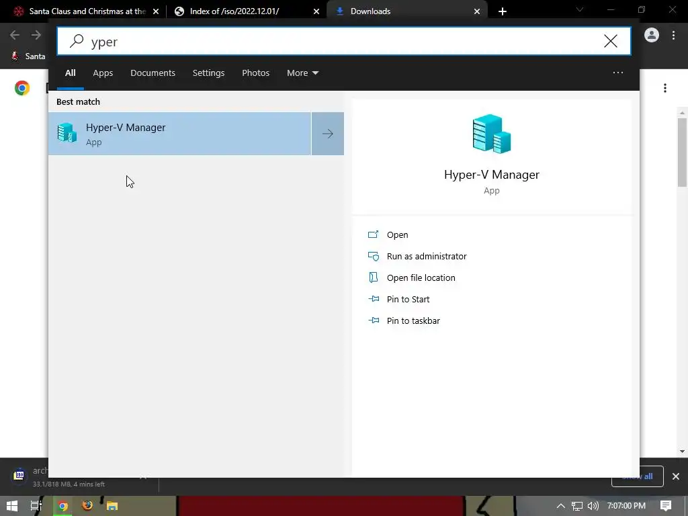Image resolution: width=688 pixels, height=516 pixels.
Task: Click the Pin to Start pin icon
Action: (374, 299)
